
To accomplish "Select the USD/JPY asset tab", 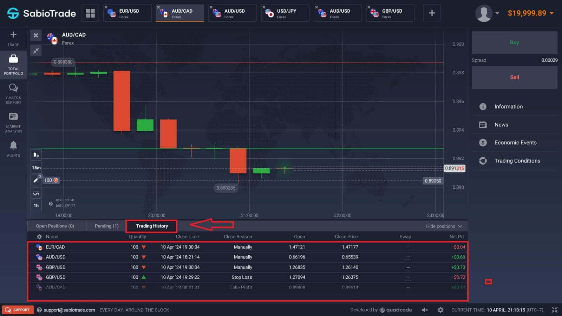I will [285, 13].
